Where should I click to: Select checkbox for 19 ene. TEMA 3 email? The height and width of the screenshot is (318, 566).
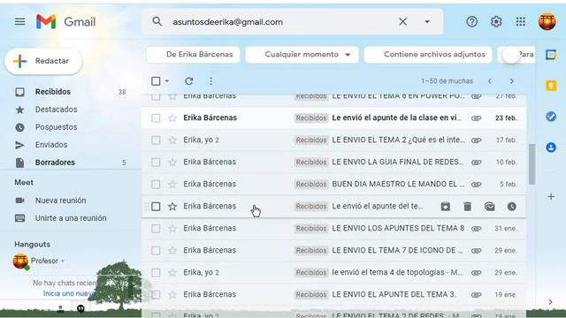coord(156,294)
